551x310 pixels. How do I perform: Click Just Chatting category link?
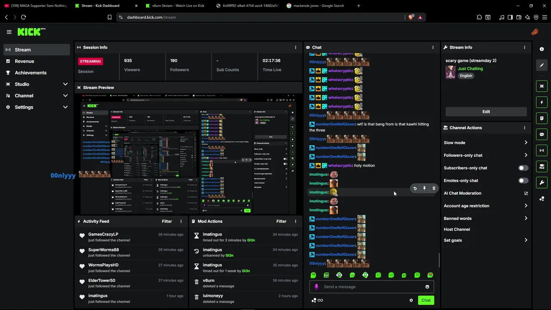tap(470, 69)
